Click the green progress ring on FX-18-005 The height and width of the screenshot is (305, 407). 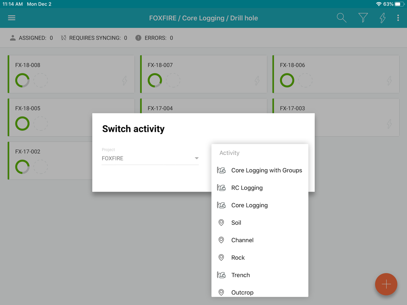tap(22, 124)
